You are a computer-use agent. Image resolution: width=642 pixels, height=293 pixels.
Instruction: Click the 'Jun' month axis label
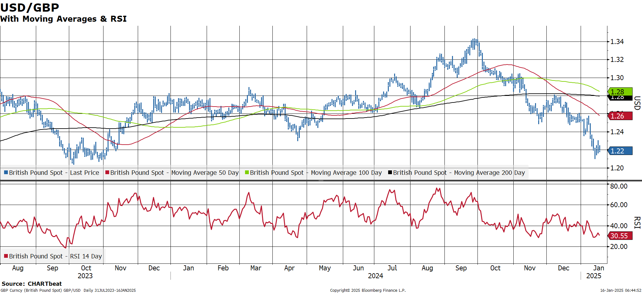coord(358,268)
